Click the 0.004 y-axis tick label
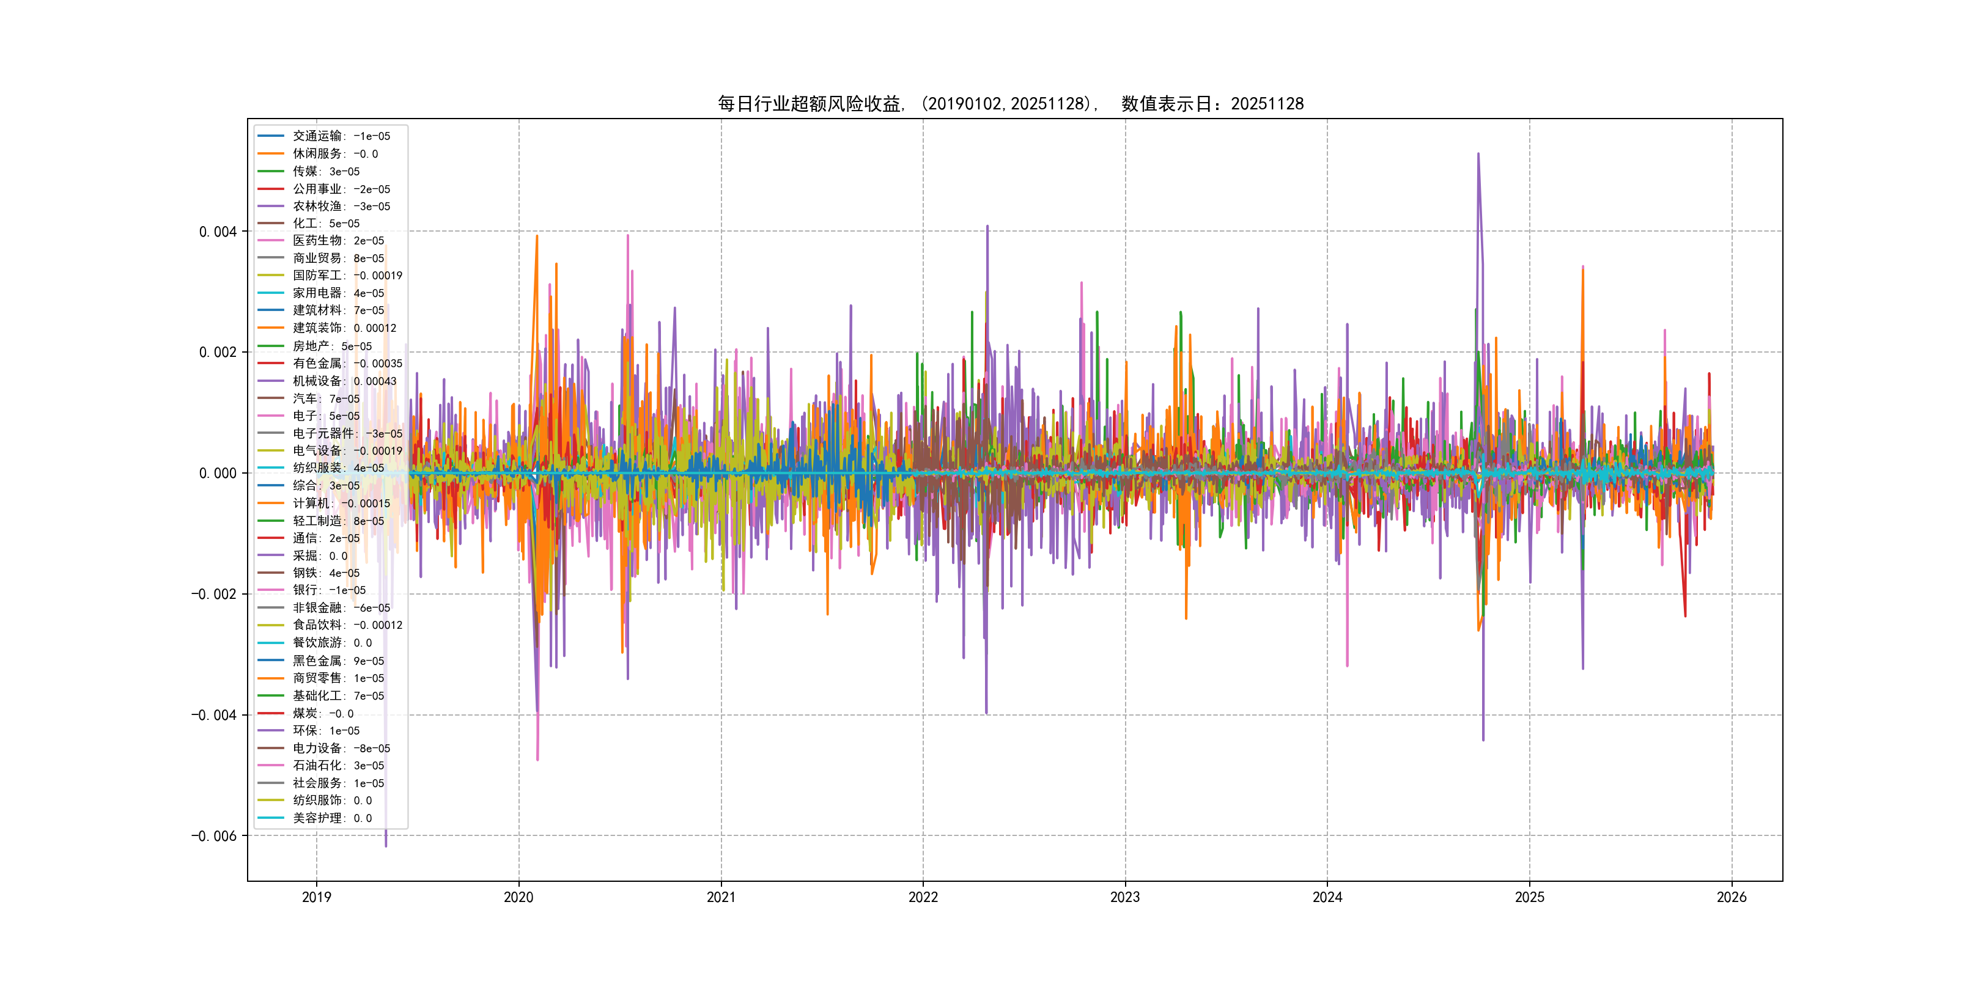1981x990 pixels. click(218, 232)
